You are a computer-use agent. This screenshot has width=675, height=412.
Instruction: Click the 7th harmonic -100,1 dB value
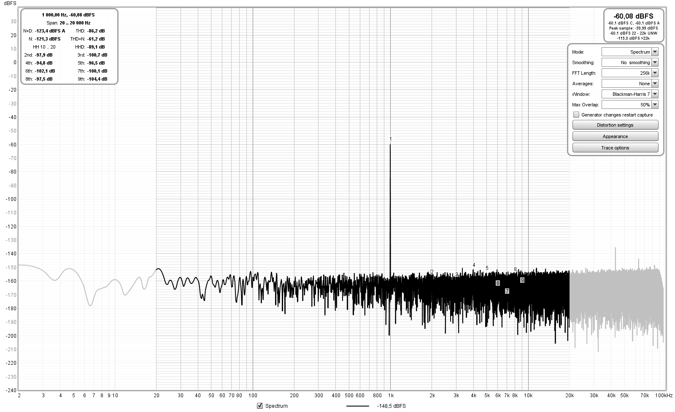pos(97,71)
